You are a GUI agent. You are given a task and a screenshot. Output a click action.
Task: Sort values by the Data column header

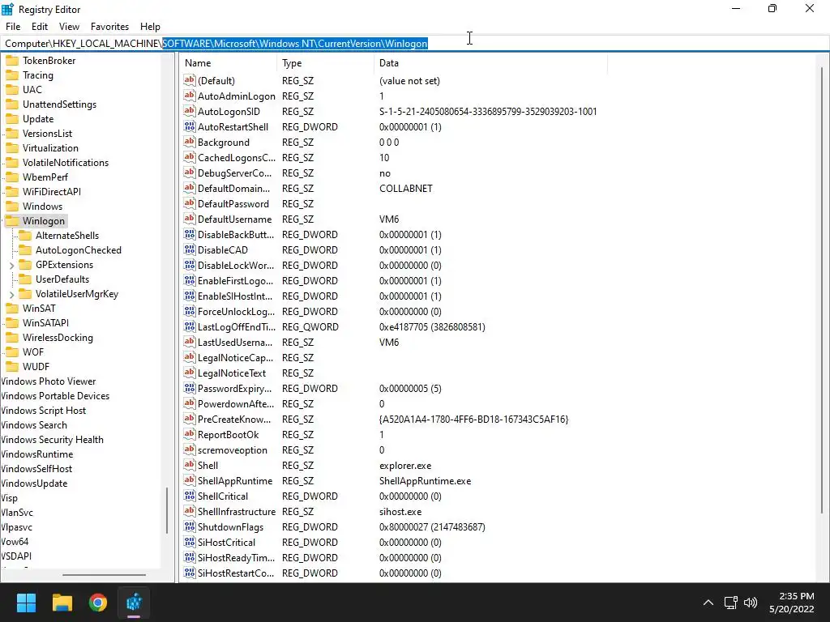(x=490, y=63)
